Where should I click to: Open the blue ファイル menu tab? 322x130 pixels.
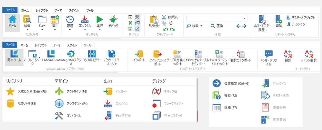click(10, 10)
